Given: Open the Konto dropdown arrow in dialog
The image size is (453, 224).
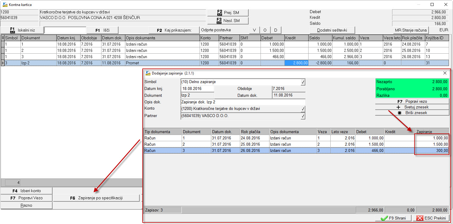Looking at the screenshot, I should click(303, 109).
